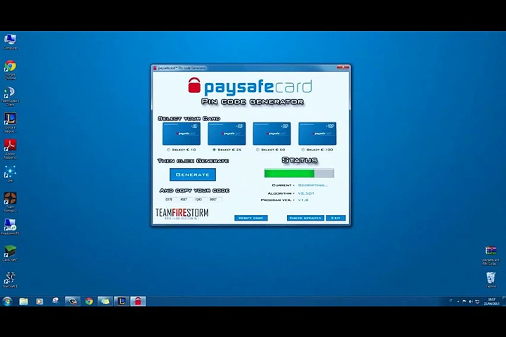This screenshot has width=506, height=337.
Task: Click the € 100 paysafecard card image
Action: pos(317,133)
